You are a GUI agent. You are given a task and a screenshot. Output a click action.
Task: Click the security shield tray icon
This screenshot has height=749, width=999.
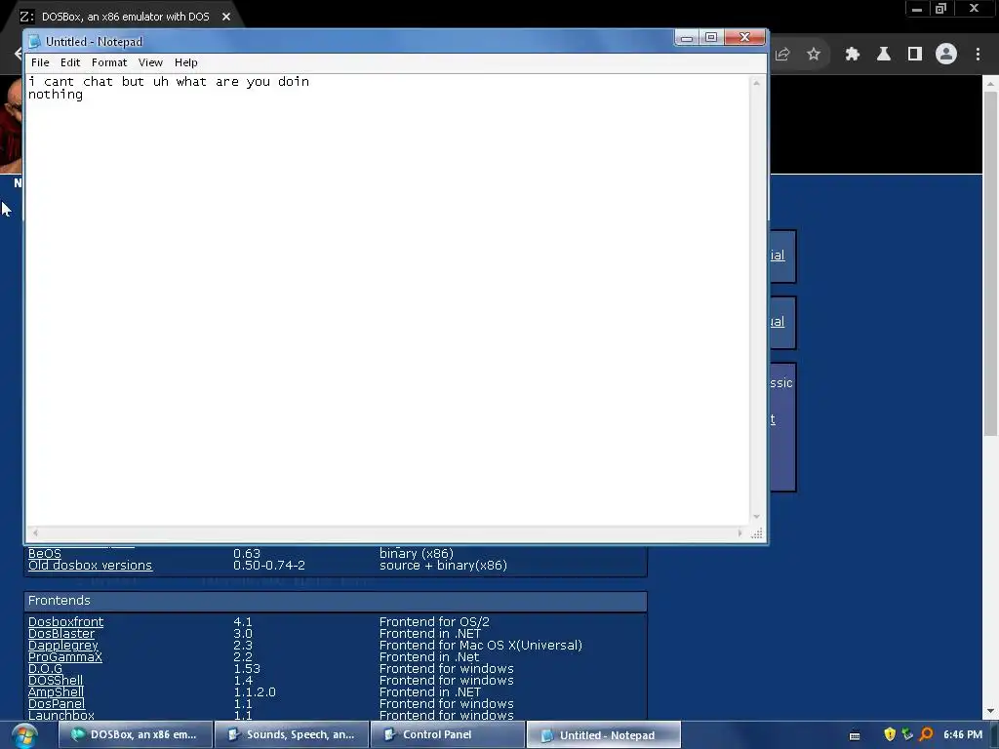[x=890, y=735]
